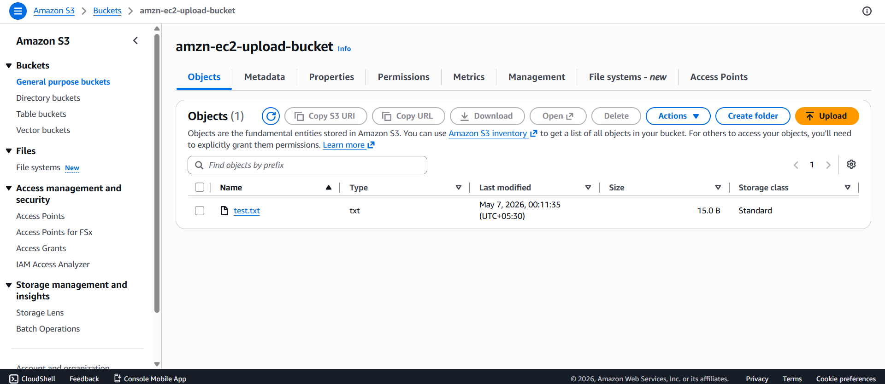Click the Copy S3 URI button
Image resolution: width=885 pixels, height=384 pixels.
pos(326,116)
